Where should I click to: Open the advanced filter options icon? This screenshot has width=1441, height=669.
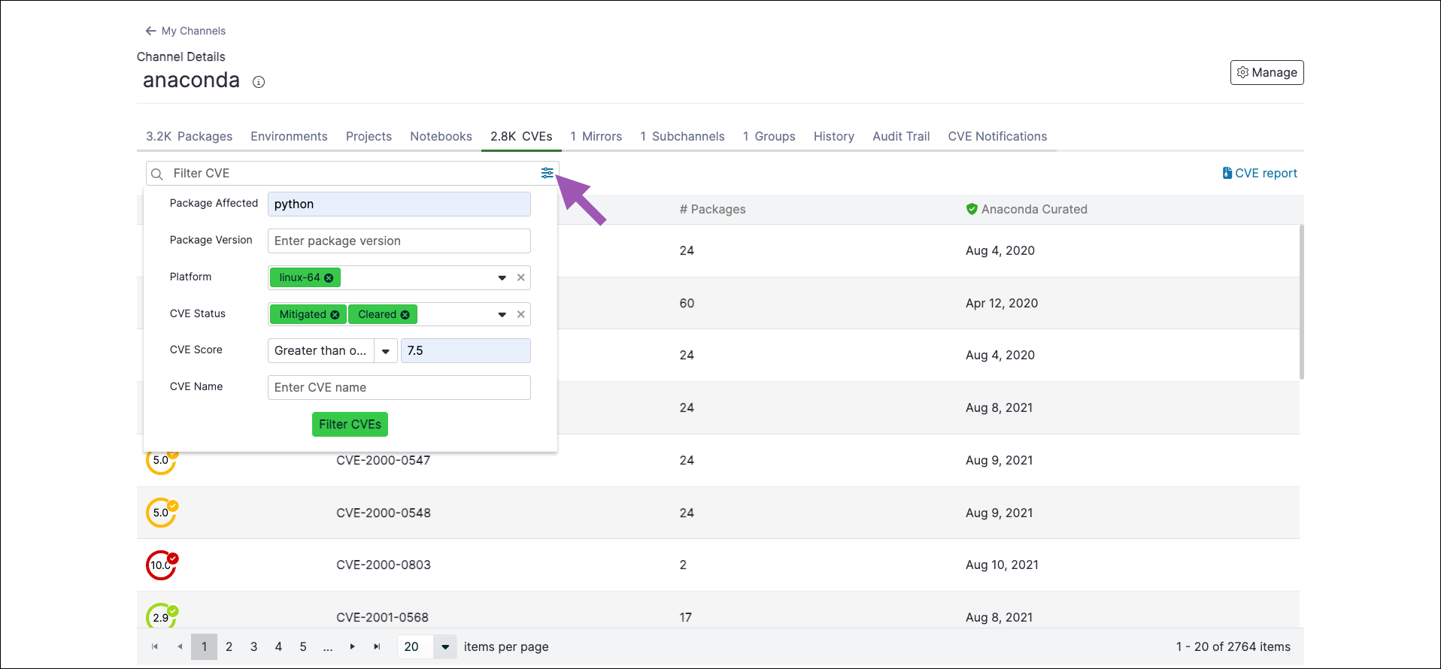pos(547,173)
